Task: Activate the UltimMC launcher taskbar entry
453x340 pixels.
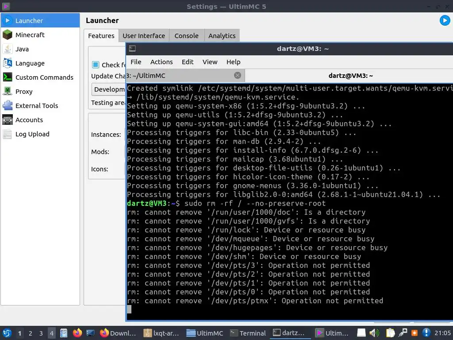Action: click(333, 333)
